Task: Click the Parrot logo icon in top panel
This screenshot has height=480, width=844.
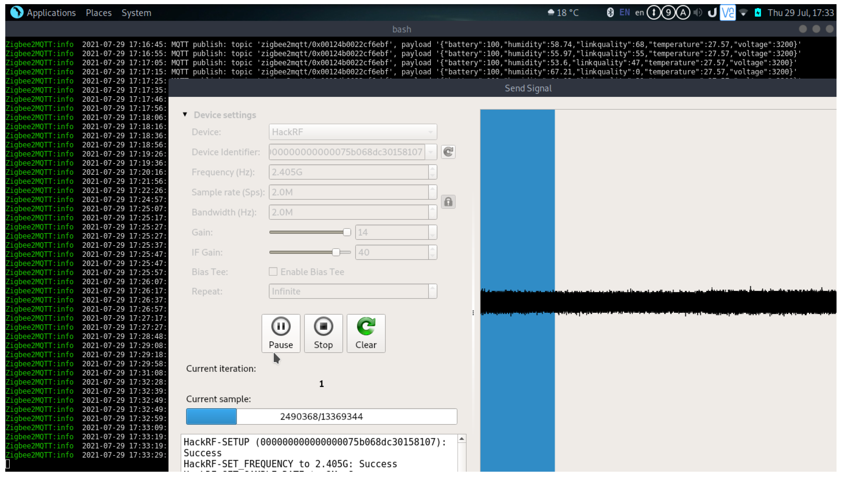Action: tap(17, 12)
